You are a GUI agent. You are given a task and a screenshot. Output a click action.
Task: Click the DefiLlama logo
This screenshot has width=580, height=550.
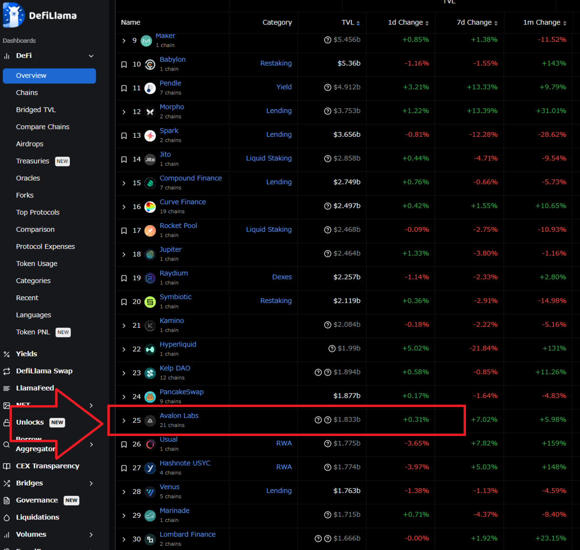(40, 15)
